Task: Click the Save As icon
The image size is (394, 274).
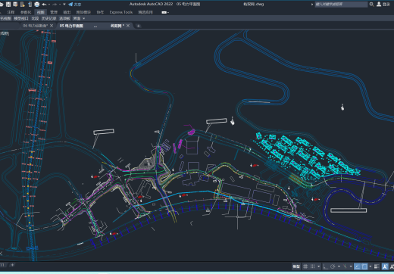Action: click(x=15, y=5)
